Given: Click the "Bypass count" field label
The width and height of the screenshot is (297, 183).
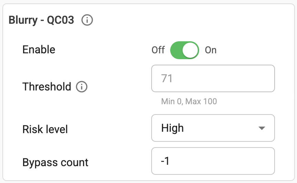Looking at the screenshot, I should [x=55, y=162].
